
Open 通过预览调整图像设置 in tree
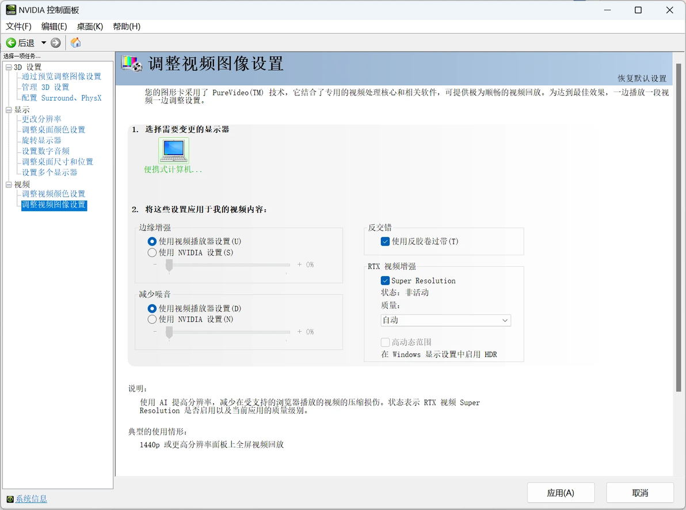pos(61,76)
